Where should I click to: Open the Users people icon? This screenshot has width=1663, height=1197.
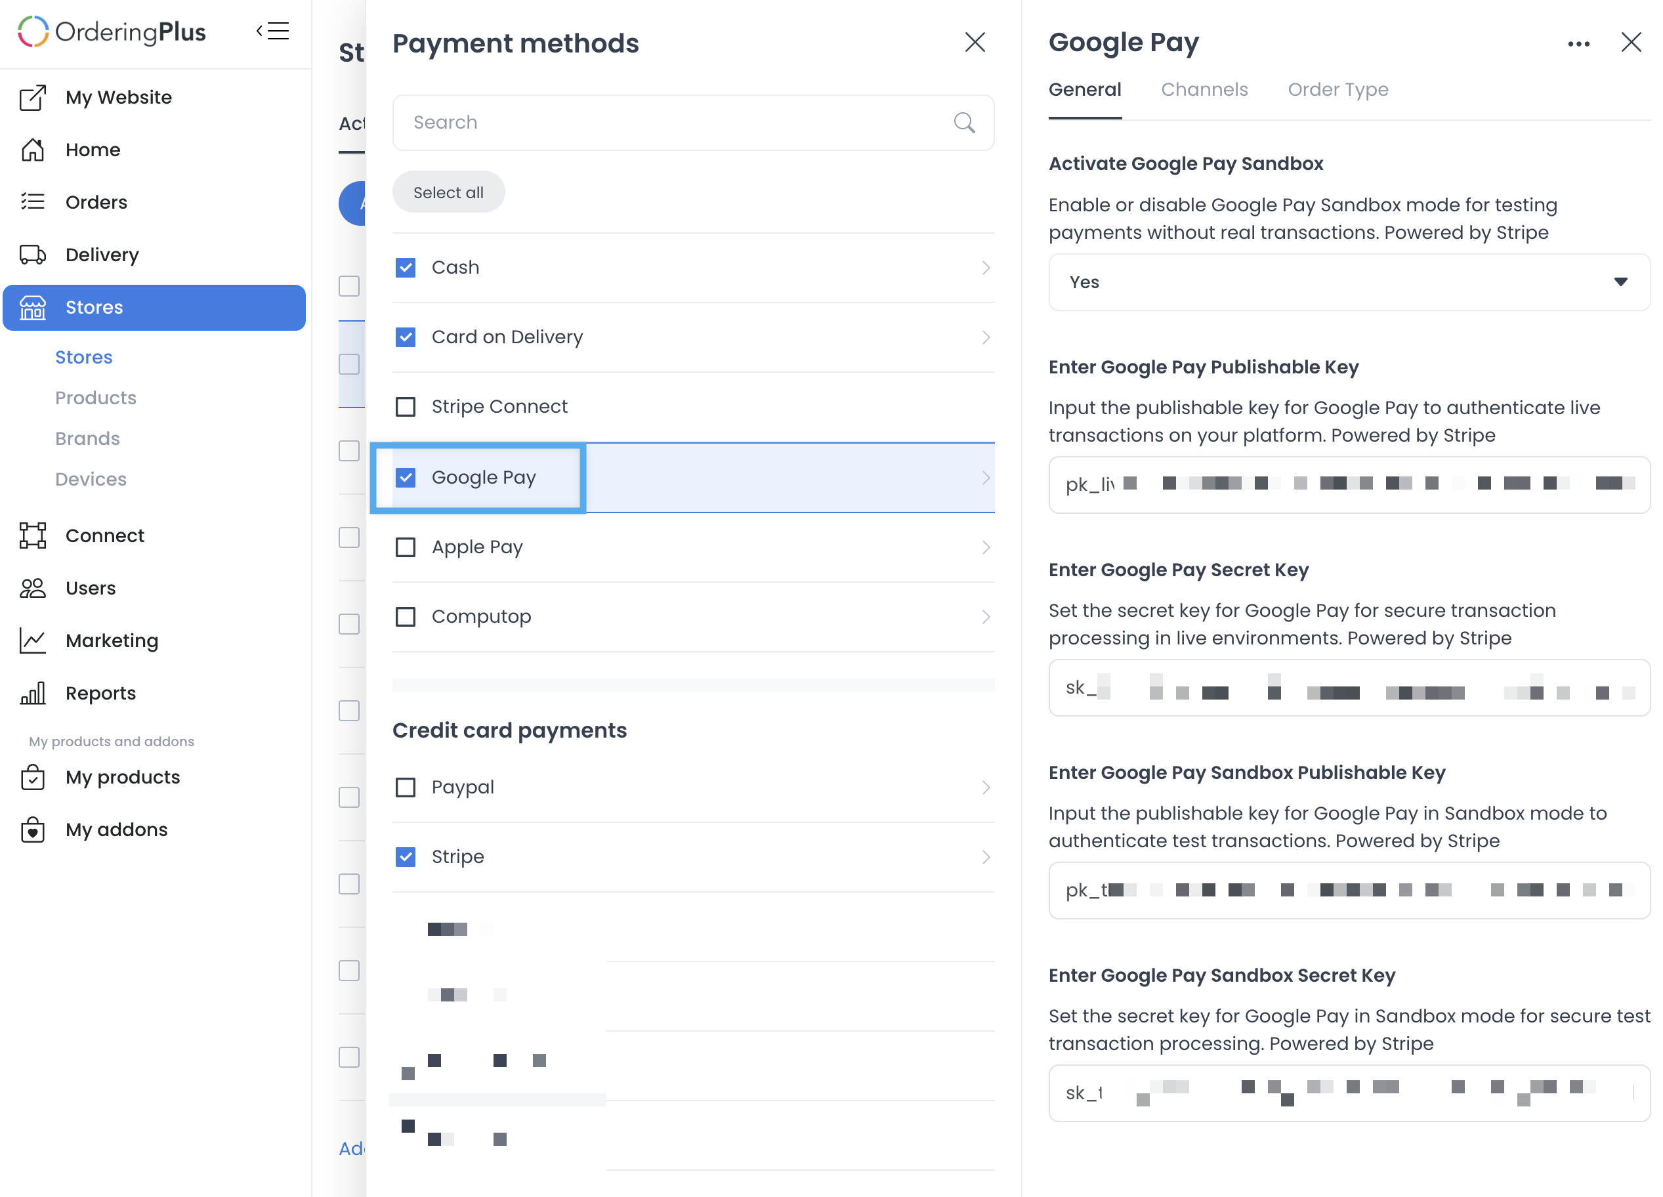pos(32,588)
